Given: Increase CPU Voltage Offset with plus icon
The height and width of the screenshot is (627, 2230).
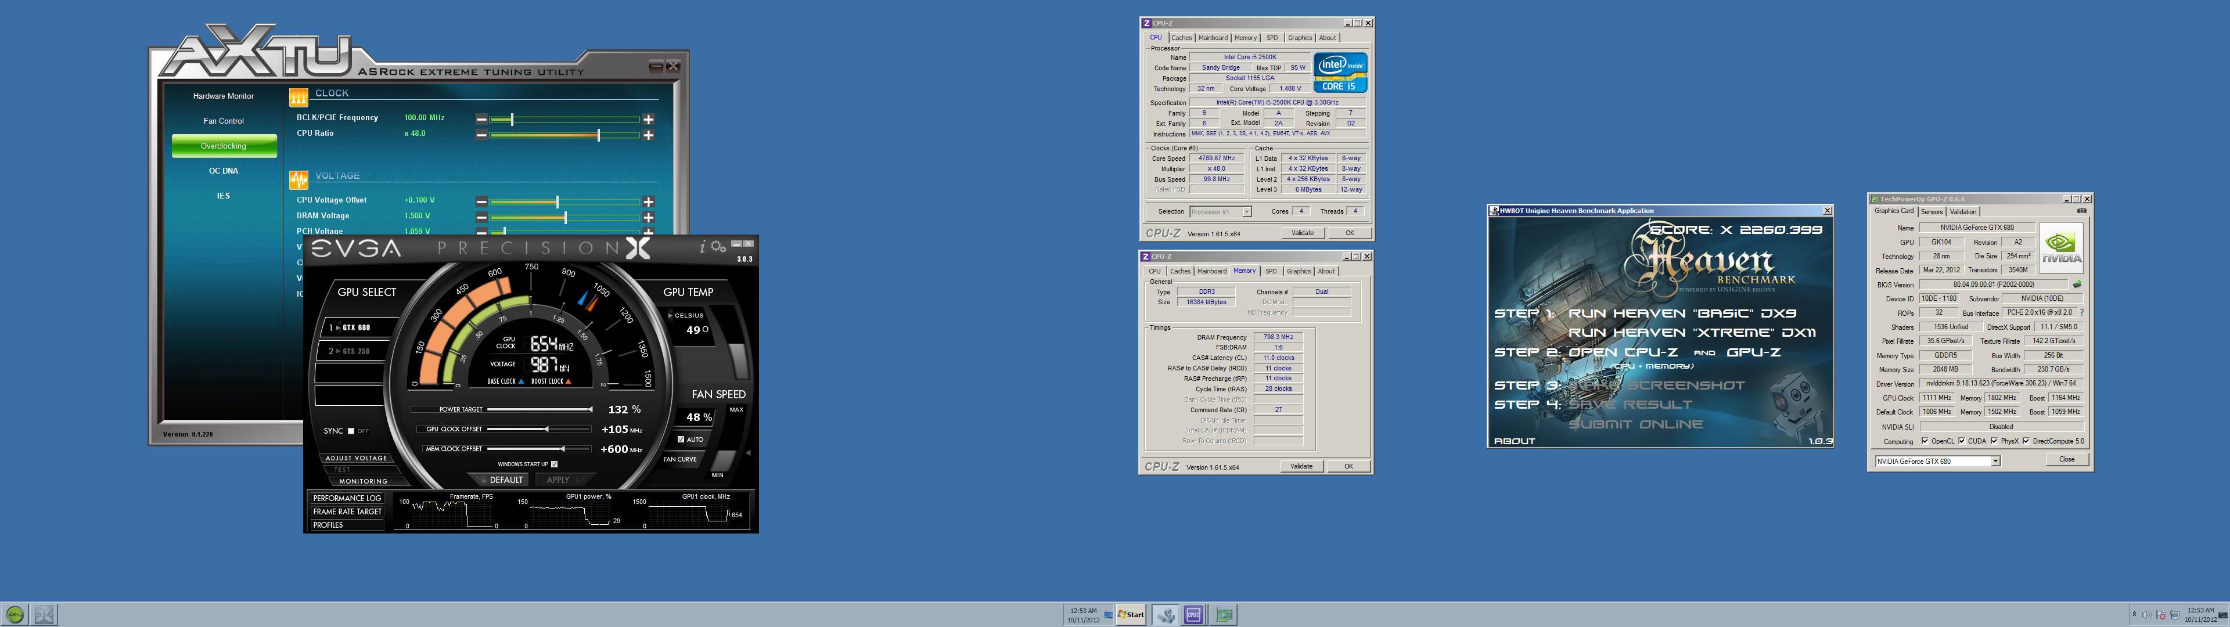Looking at the screenshot, I should tap(649, 201).
